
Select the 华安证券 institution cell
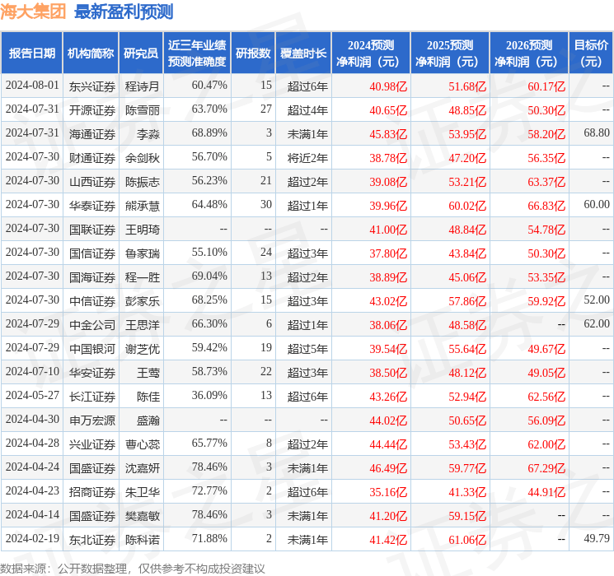pyautogui.click(x=92, y=373)
